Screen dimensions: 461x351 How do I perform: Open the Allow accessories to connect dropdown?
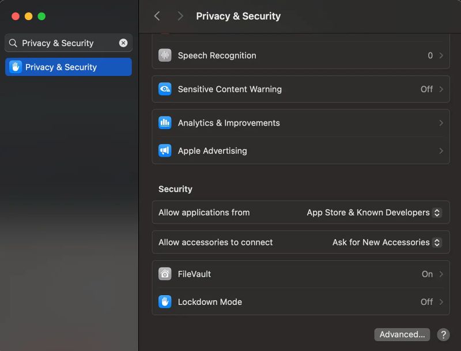click(387, 242)
